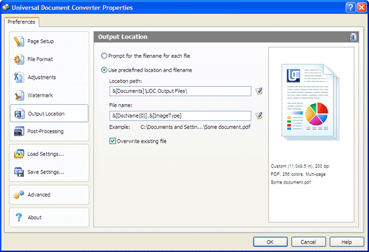Click the edit icon beside File name
The height and width of the screenshot is (252, 369).
[x=259, y=115]
